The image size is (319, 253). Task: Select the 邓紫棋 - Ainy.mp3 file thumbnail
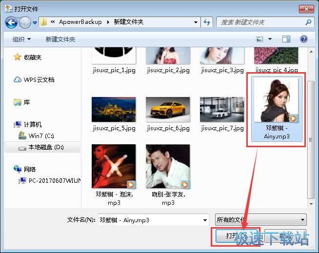coord(276,100)
